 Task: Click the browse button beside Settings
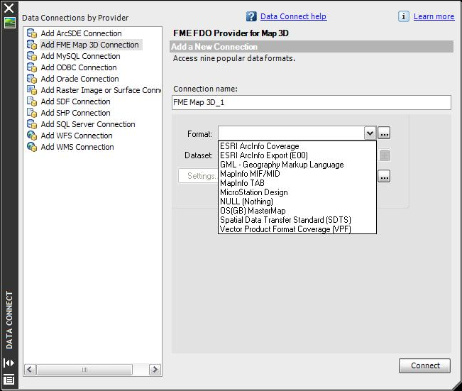tap(384, 176)
